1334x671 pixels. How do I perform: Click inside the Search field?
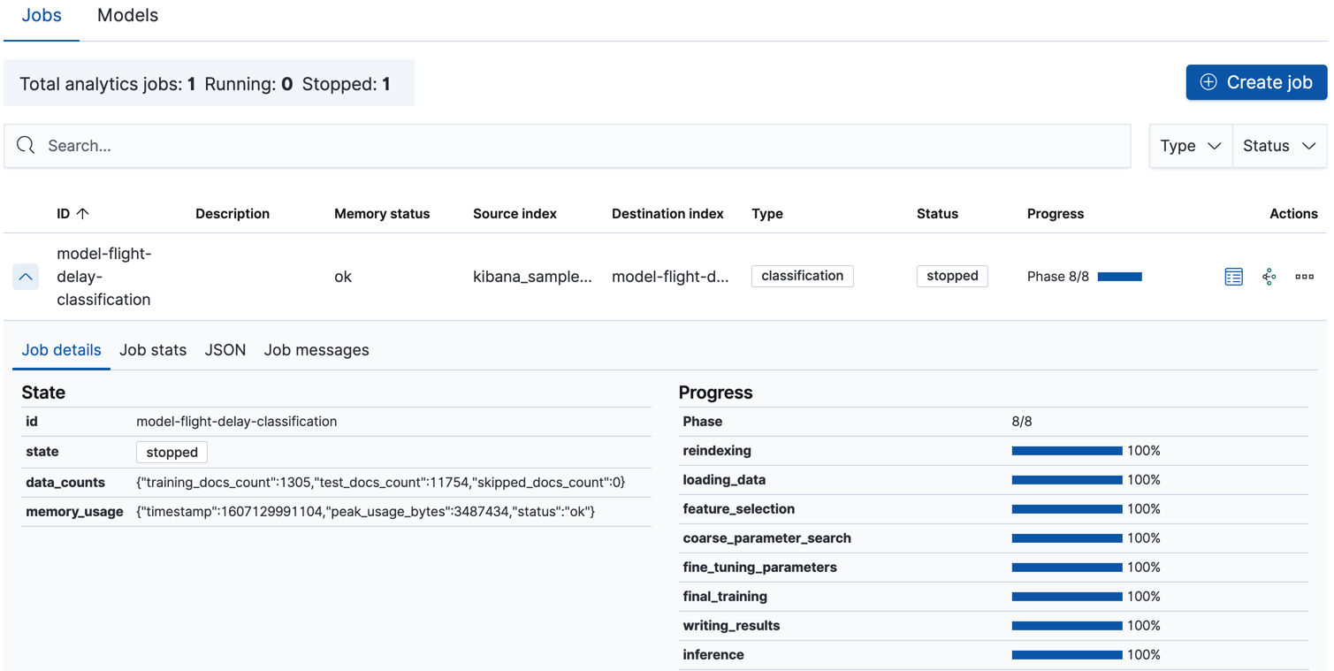click(x=354, y=145)
